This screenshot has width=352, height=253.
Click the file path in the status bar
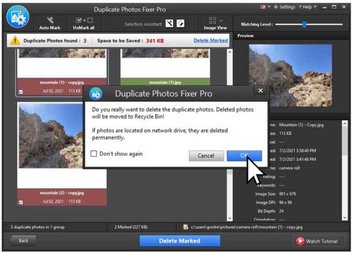coord(246,227)
